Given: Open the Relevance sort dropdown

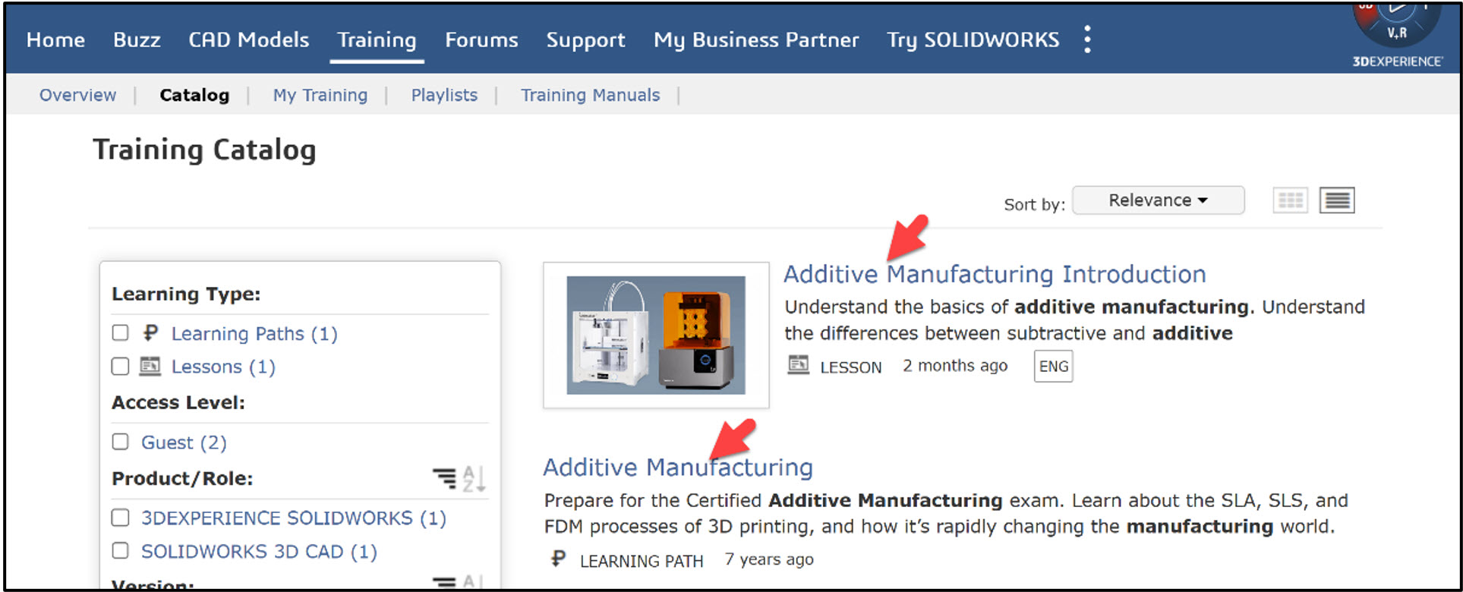Looking at the screenshot, I should 1158,200.
